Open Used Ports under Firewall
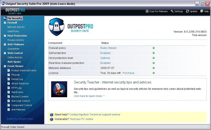Image resolution: width=211 pixels, height=130 pixels. [13, 31]
